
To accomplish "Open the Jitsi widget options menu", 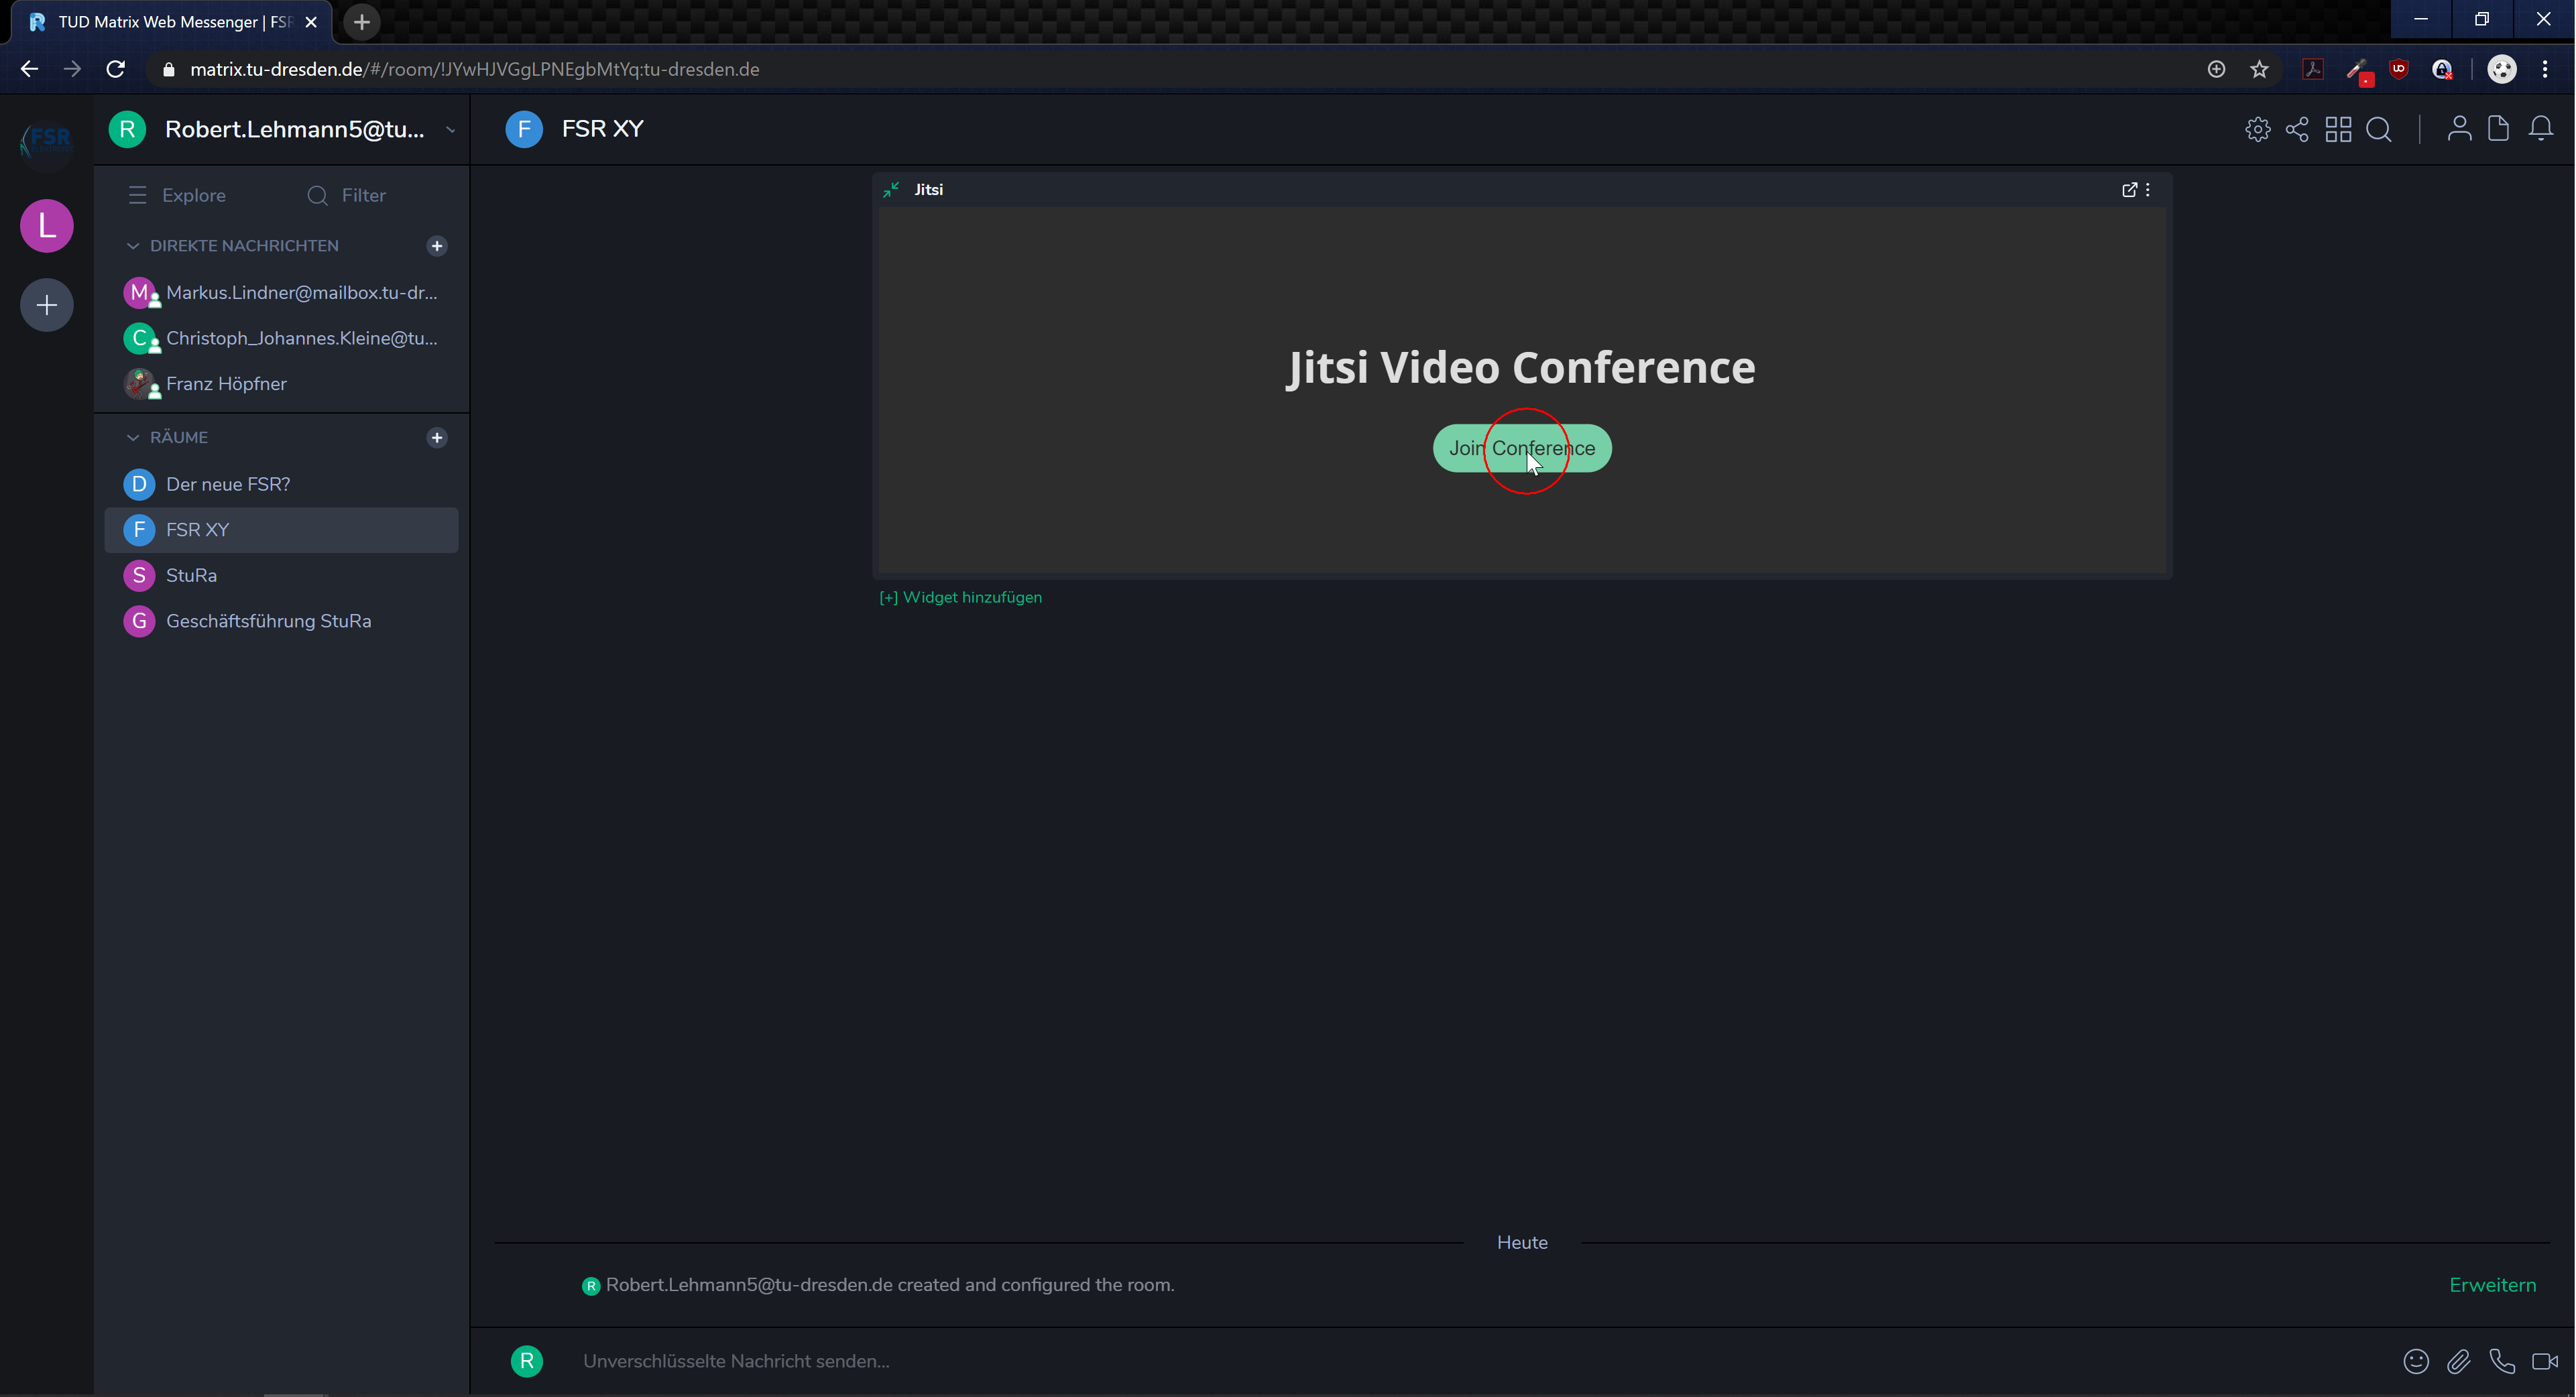I will [2148, 189].
